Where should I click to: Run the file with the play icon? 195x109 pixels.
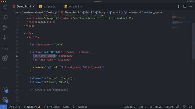(x=179, y=6)
